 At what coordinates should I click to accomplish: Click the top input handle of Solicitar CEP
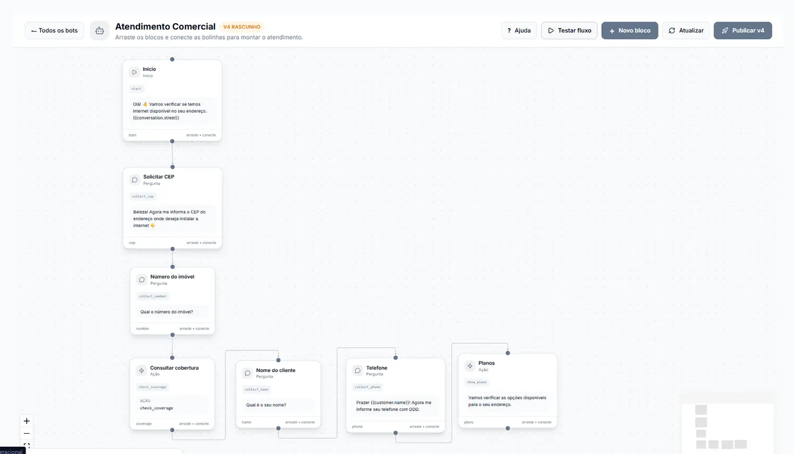(x=172, y=167)
